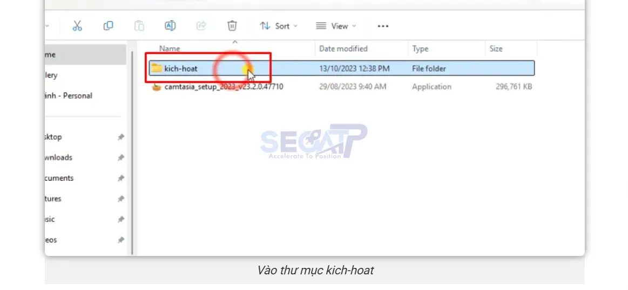Screen dimensions: 628x290
Task: Sort by the Size column header
Action: (496, 49)
